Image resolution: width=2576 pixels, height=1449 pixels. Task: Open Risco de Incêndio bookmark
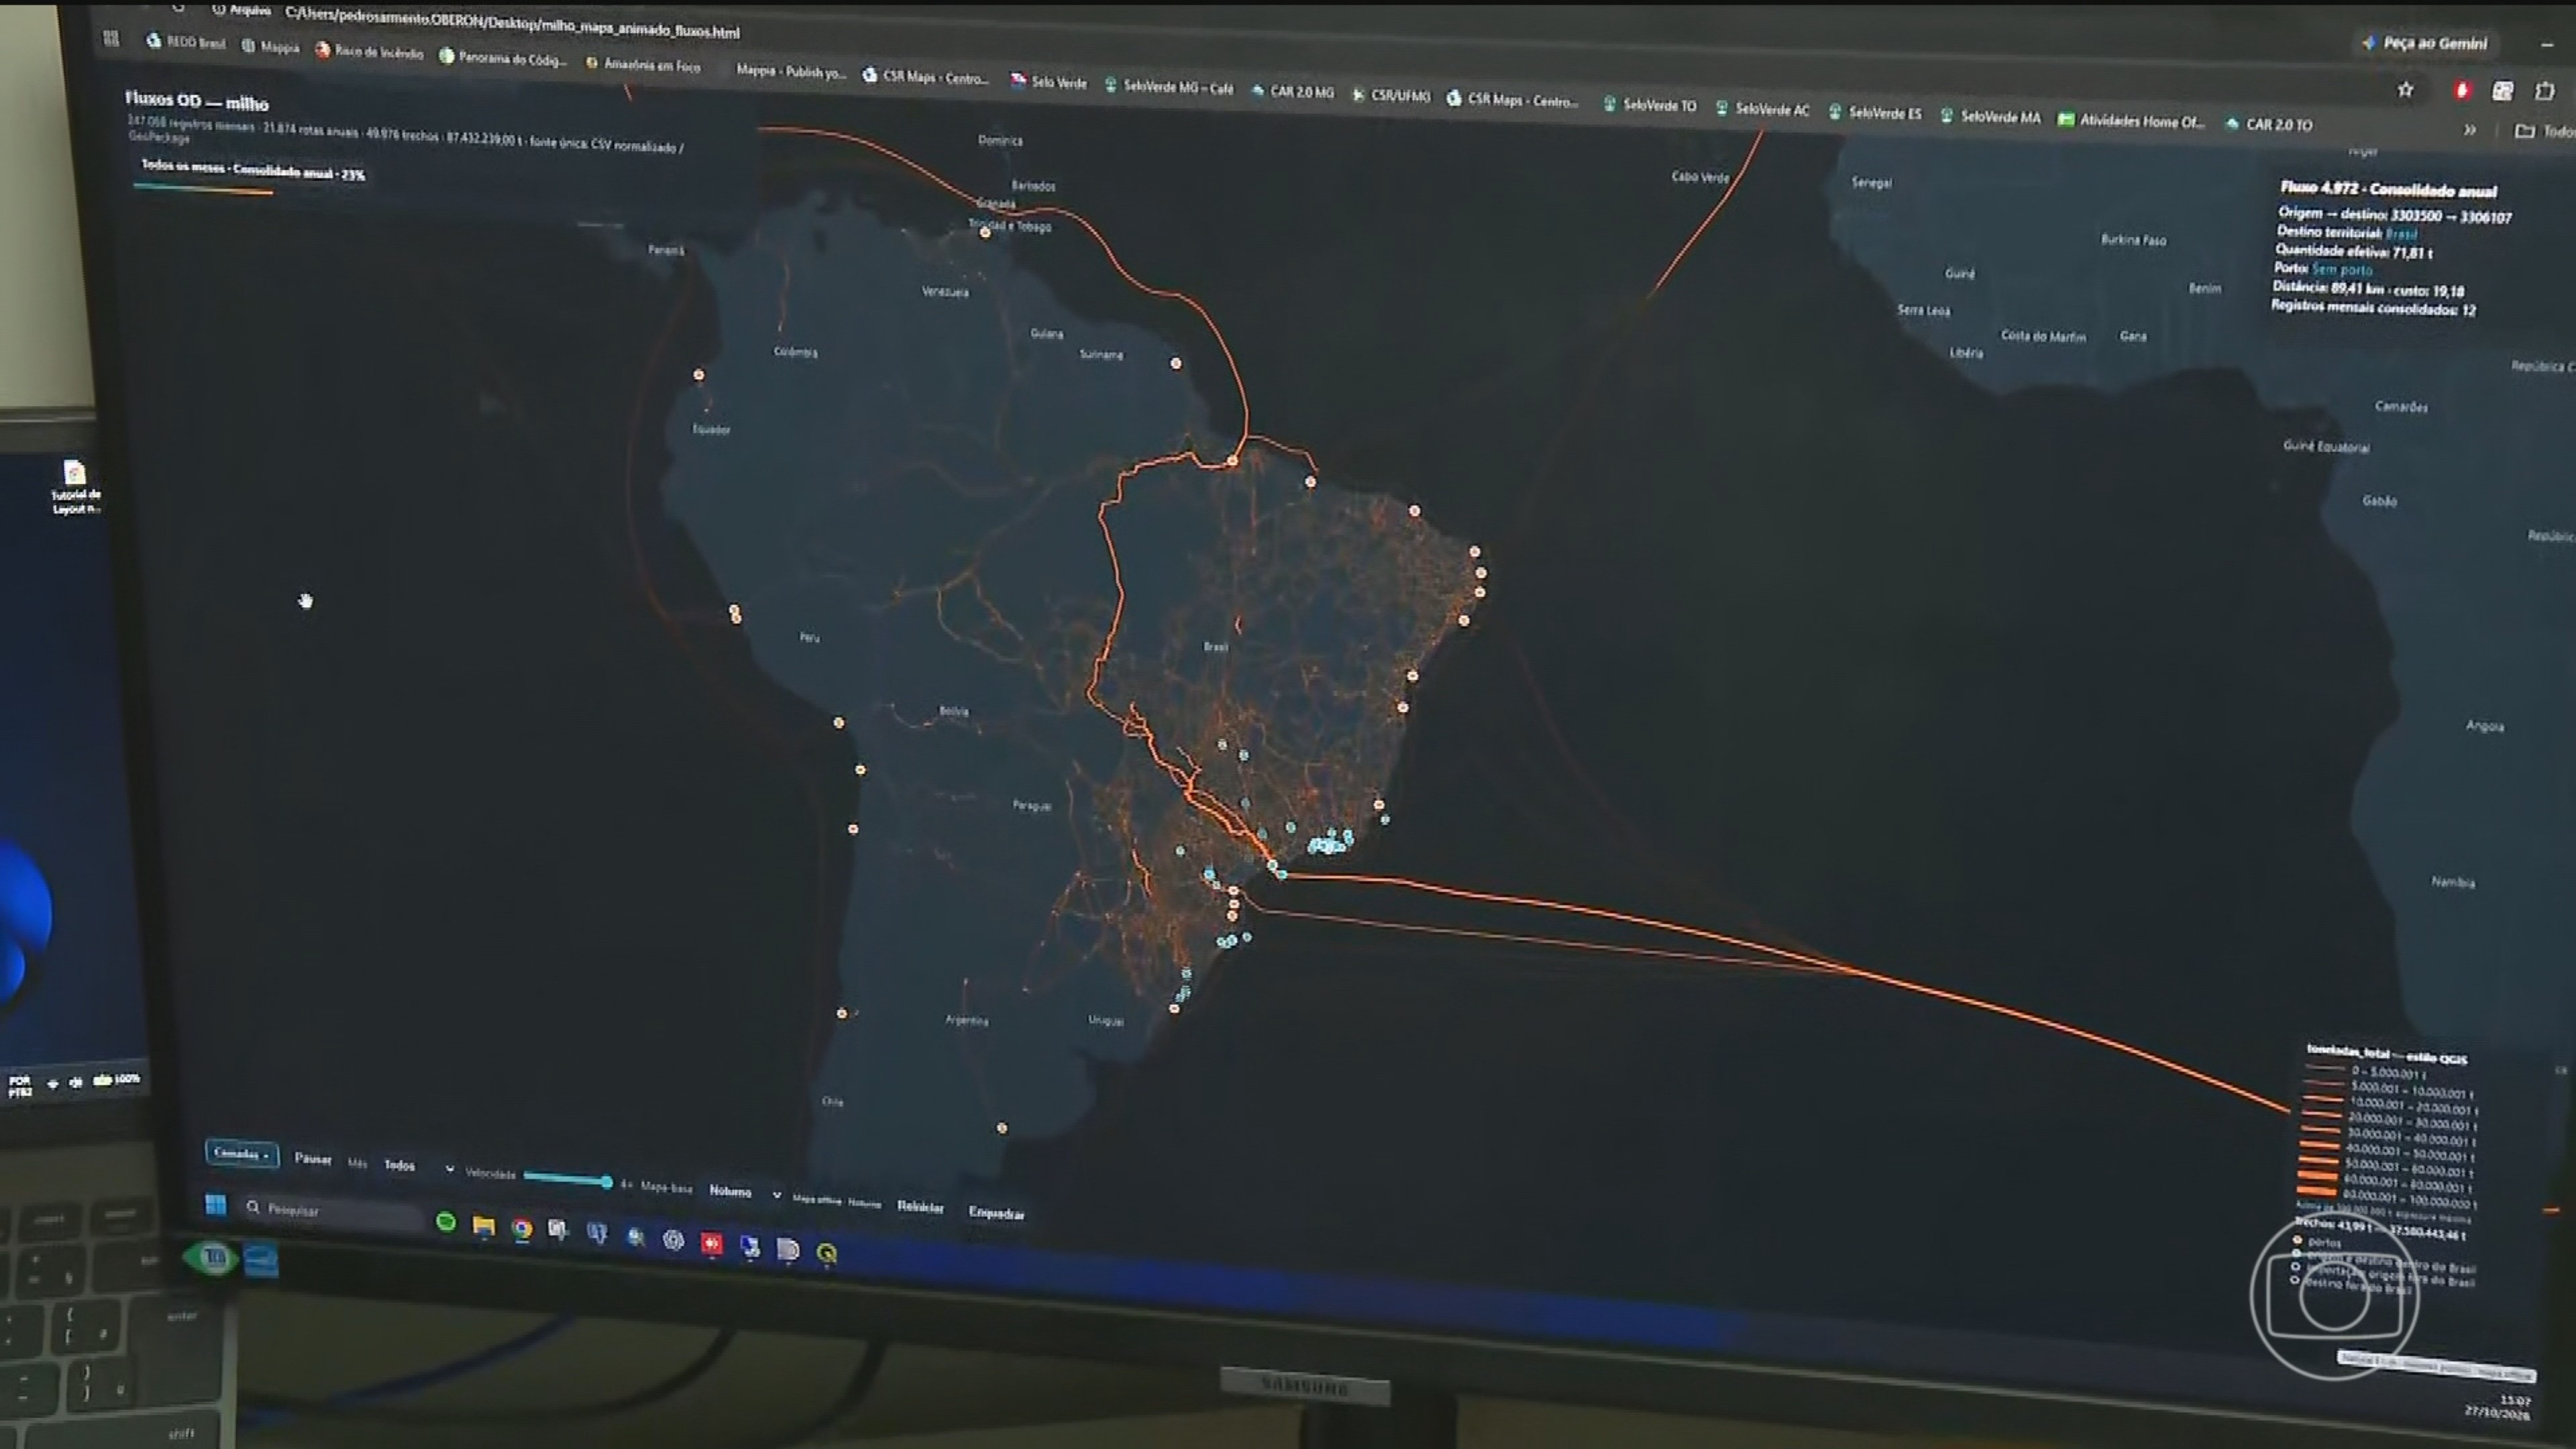369,51
